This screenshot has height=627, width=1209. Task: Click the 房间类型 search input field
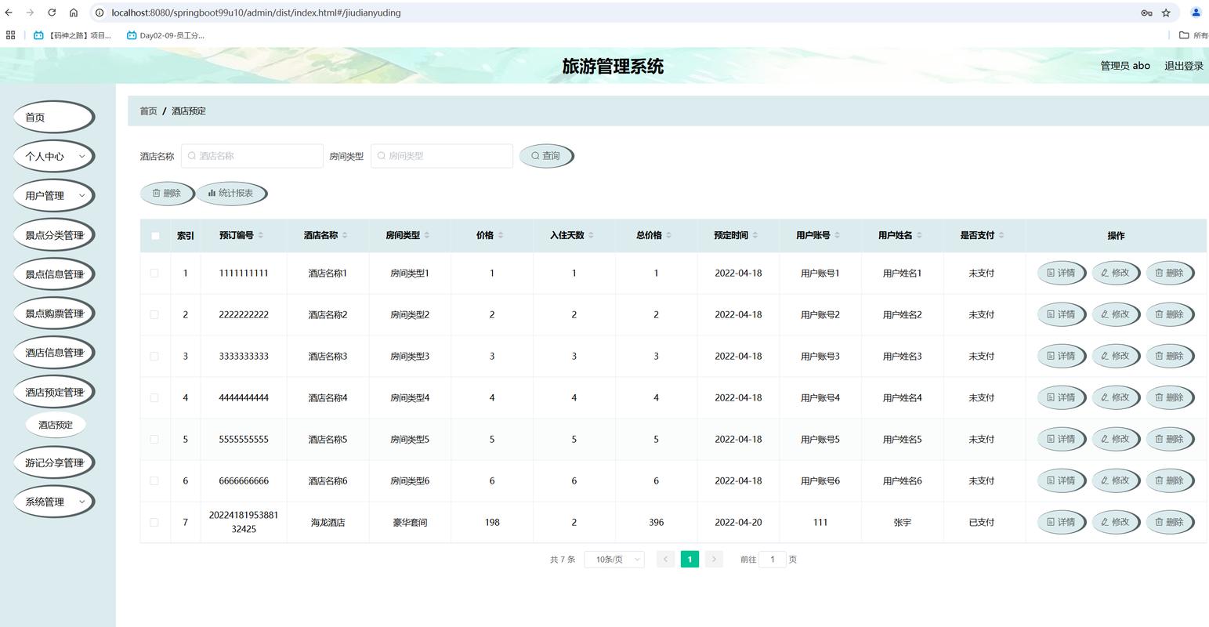(x=442, y=155)
